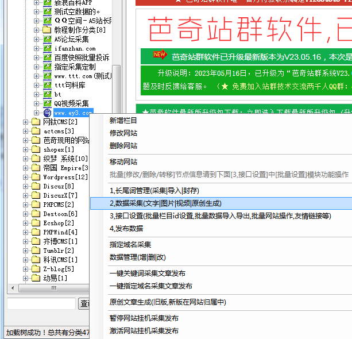This screenshot has width=352, height=339.
Task: Click the folder icon of 教程制作分类[8]
Action: pyautogui.click(x=47, y=30)
